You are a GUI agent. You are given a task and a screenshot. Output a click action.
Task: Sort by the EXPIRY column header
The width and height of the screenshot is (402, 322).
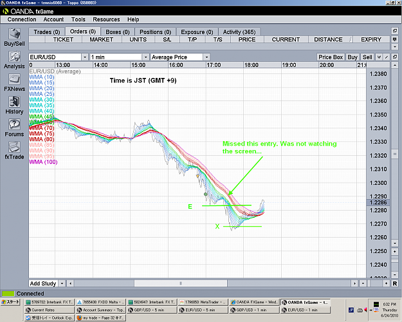(371, 39)
